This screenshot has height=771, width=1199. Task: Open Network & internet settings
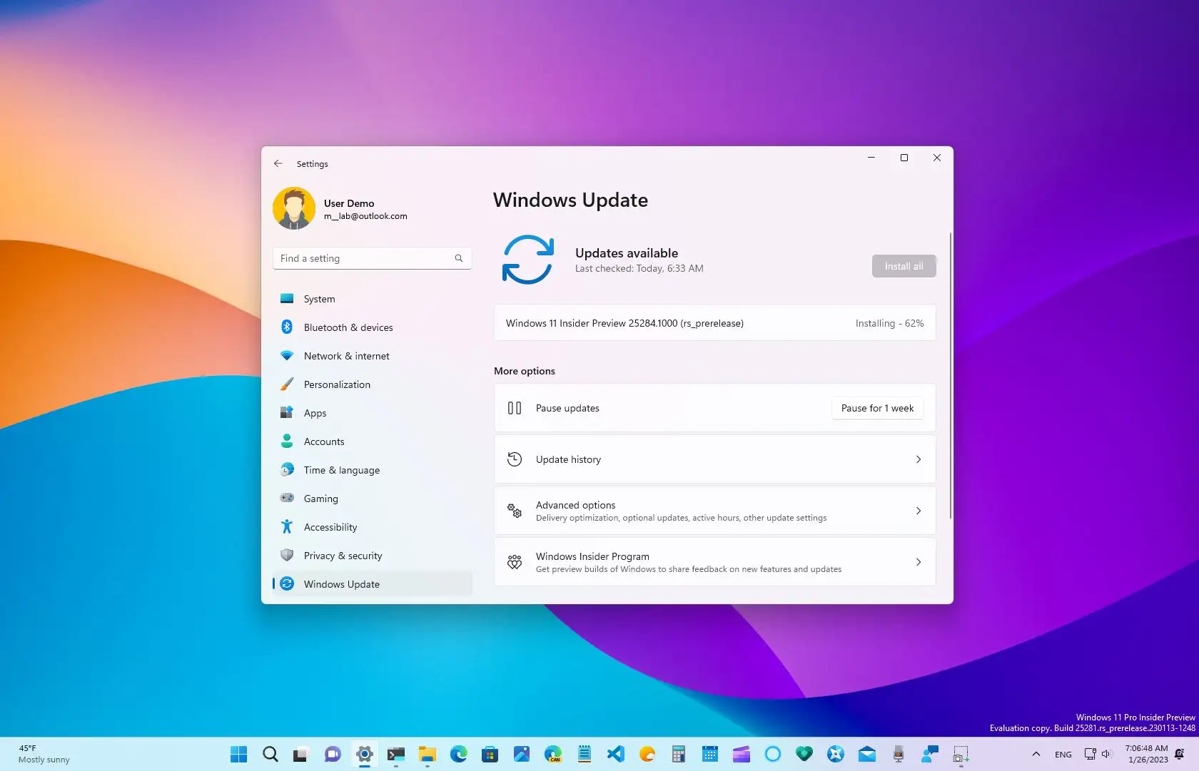[372, 356]
